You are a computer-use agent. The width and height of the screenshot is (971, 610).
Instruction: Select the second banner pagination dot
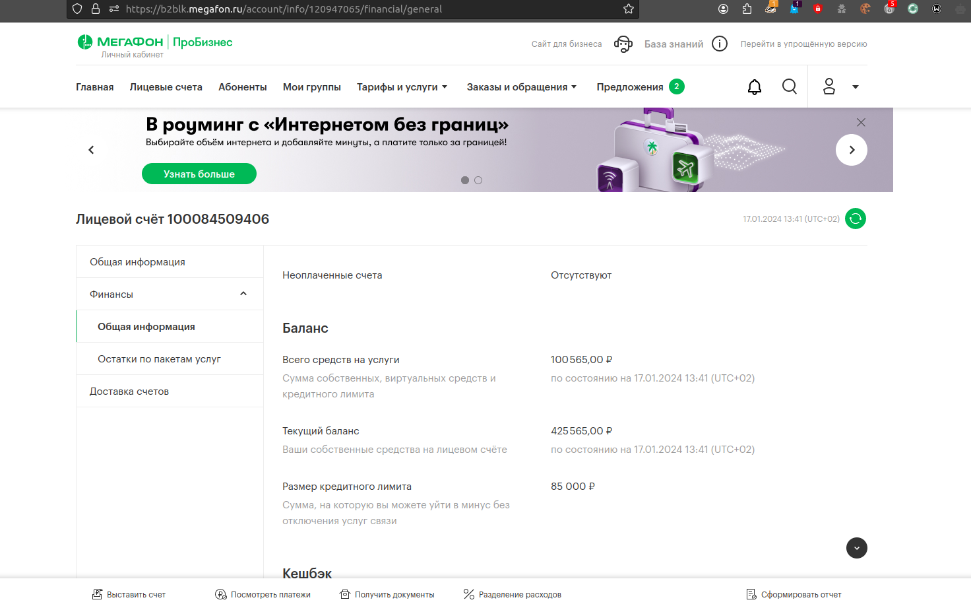point(478,180)
